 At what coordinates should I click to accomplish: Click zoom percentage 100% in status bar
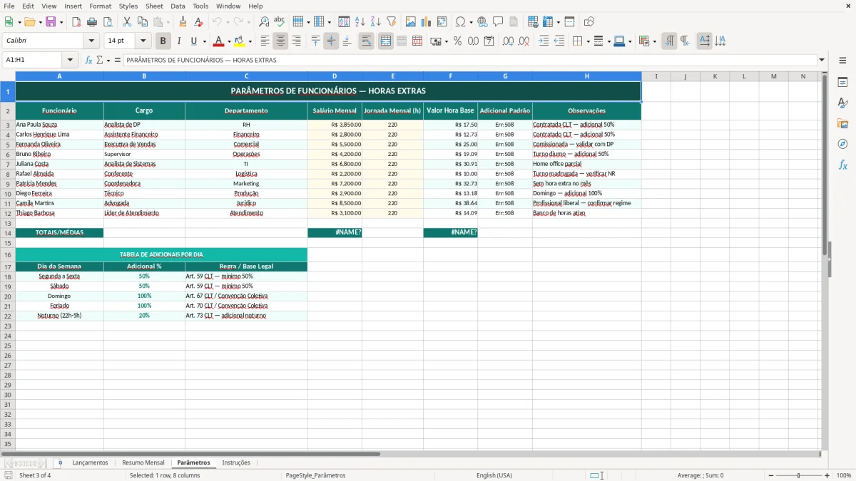(x=844, y=475)
